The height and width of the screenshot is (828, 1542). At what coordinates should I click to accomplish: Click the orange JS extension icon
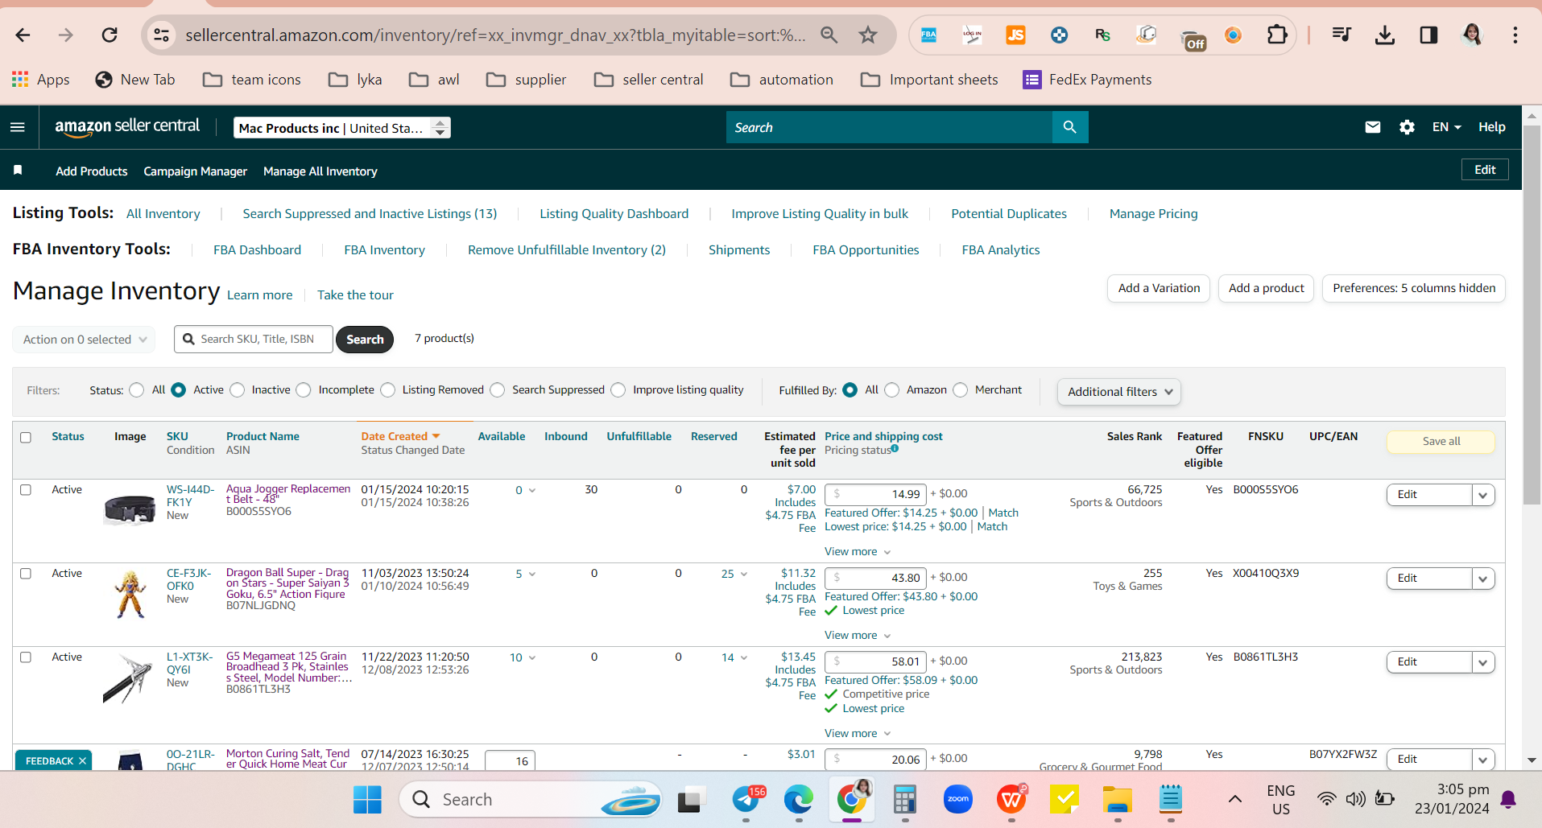tap(1016, 35)
